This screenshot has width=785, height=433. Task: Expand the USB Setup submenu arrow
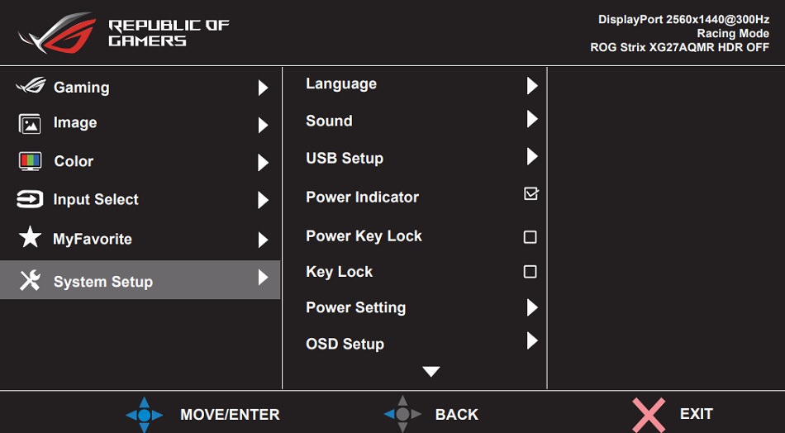532,157
